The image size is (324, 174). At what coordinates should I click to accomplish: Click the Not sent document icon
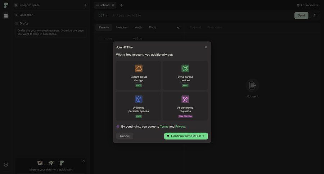point(252,85)
